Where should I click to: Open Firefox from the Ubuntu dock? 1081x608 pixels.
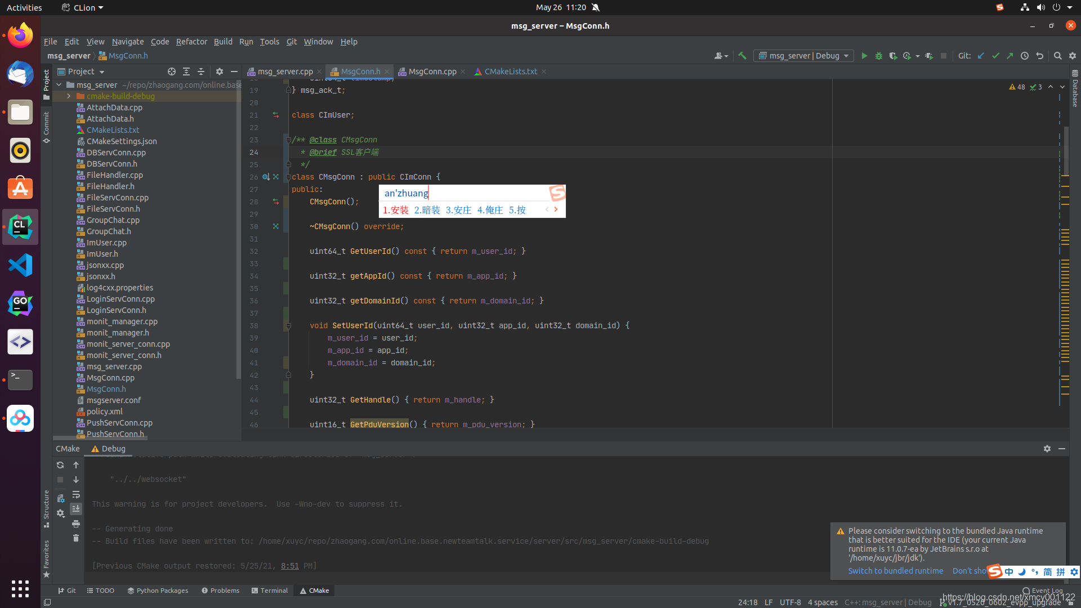20,35
